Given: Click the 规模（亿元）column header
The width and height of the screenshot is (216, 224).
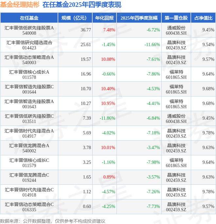Looking at the screenshot, I should pos(75,18).
